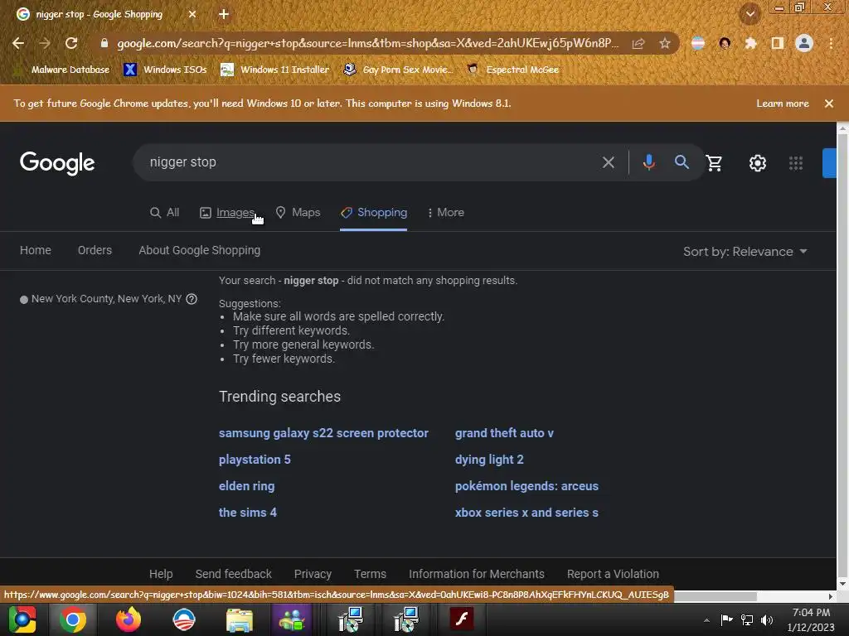Open the Chrome profile avatar

tap(804, 43)
